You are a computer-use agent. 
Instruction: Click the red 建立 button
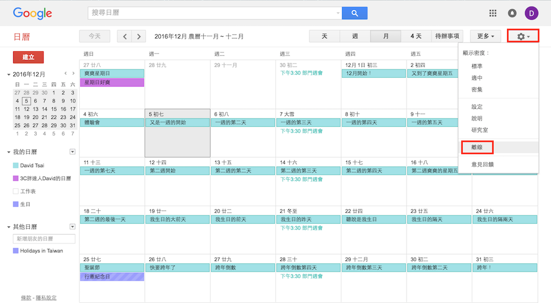(28, 57)
